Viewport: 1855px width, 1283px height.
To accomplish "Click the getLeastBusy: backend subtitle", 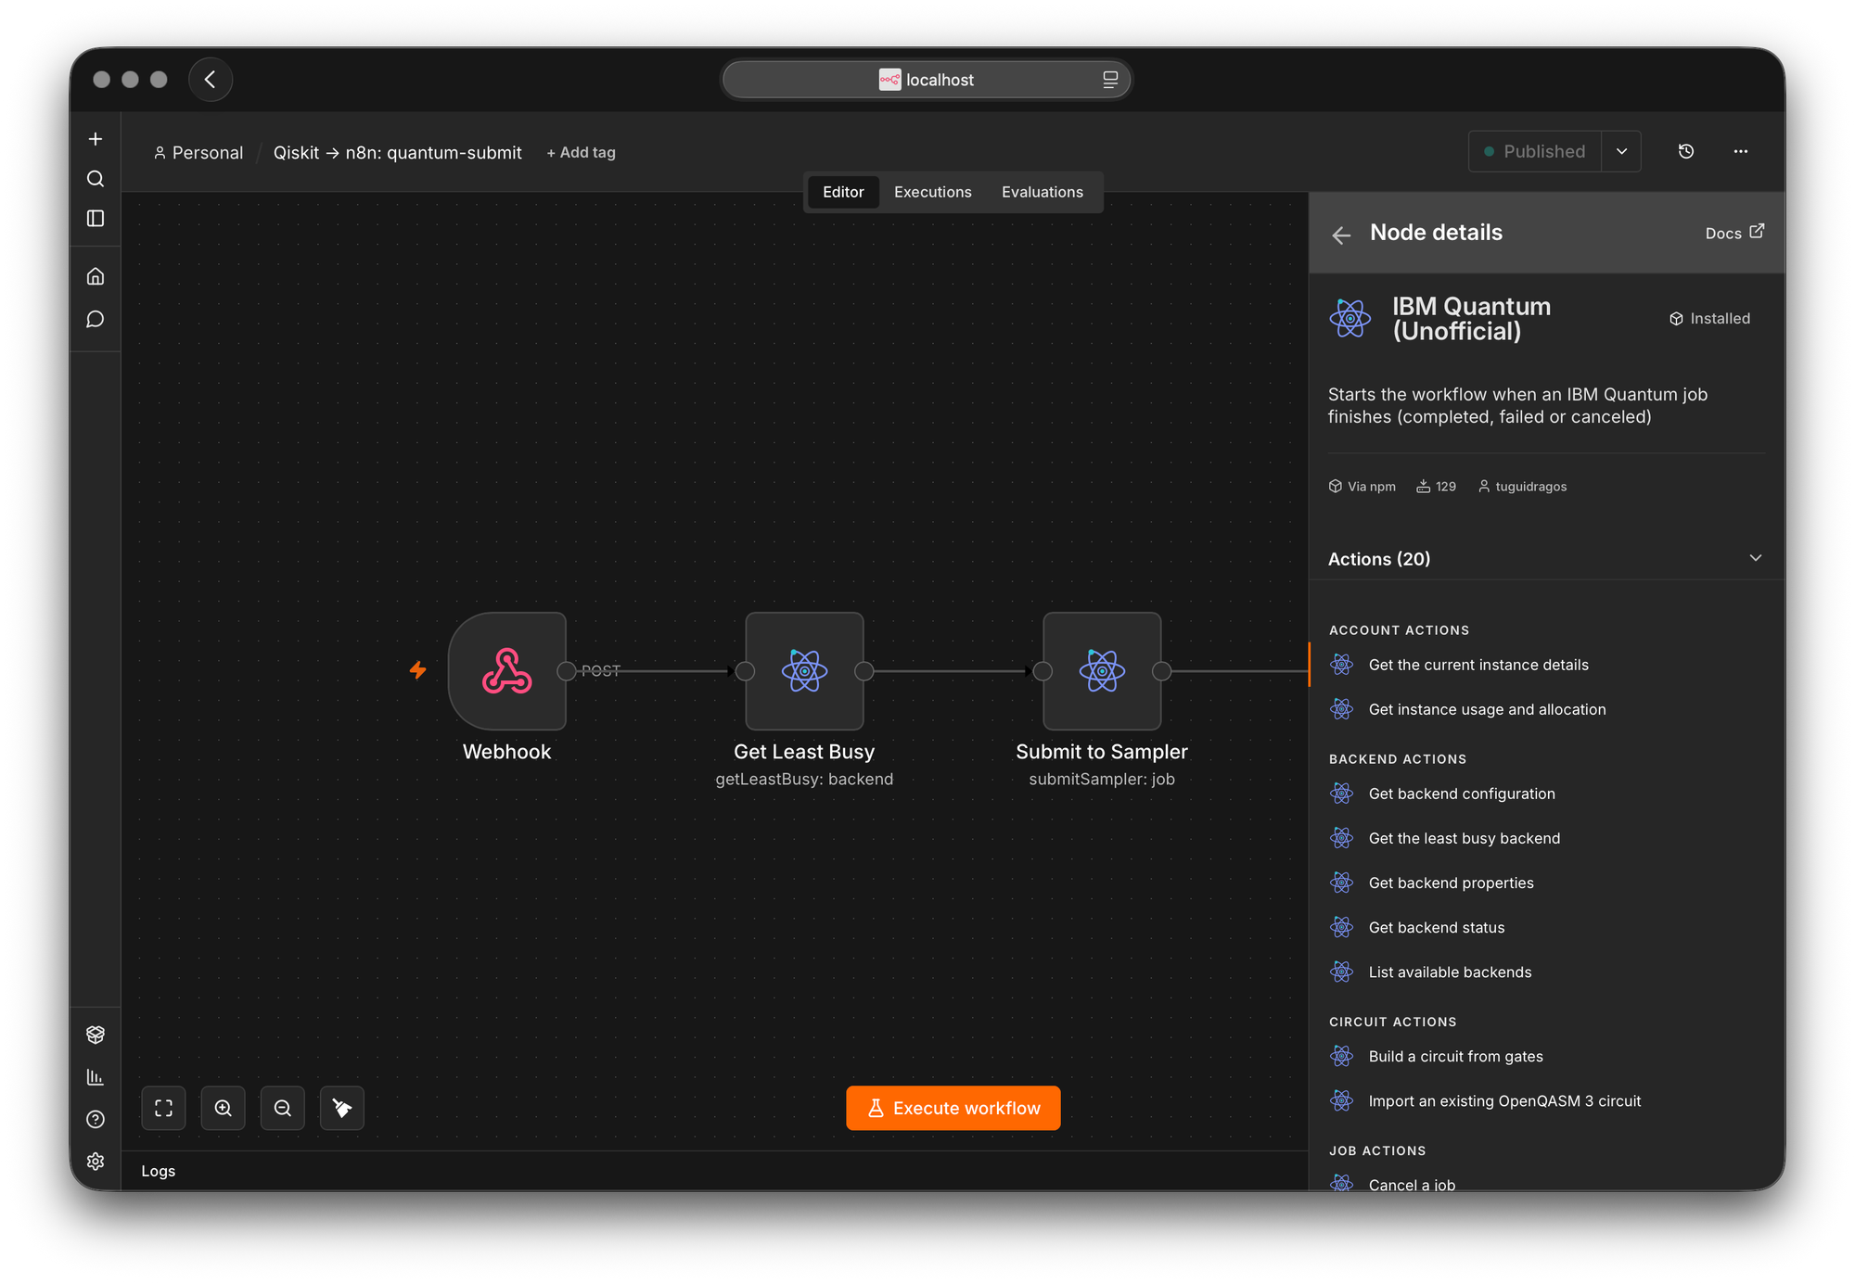I will (x=804, y=780).
